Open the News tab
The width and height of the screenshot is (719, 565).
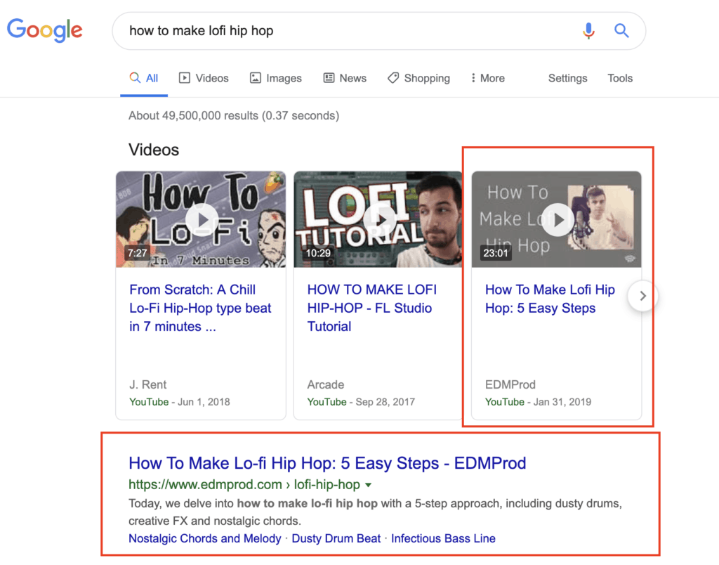[345, 78]
